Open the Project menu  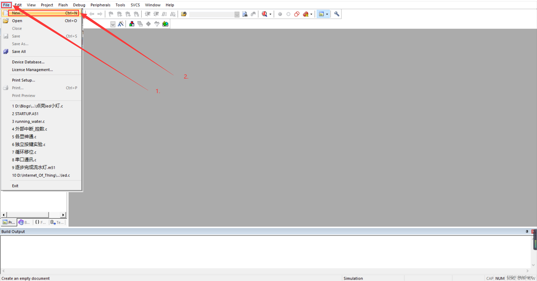[47, 5]
